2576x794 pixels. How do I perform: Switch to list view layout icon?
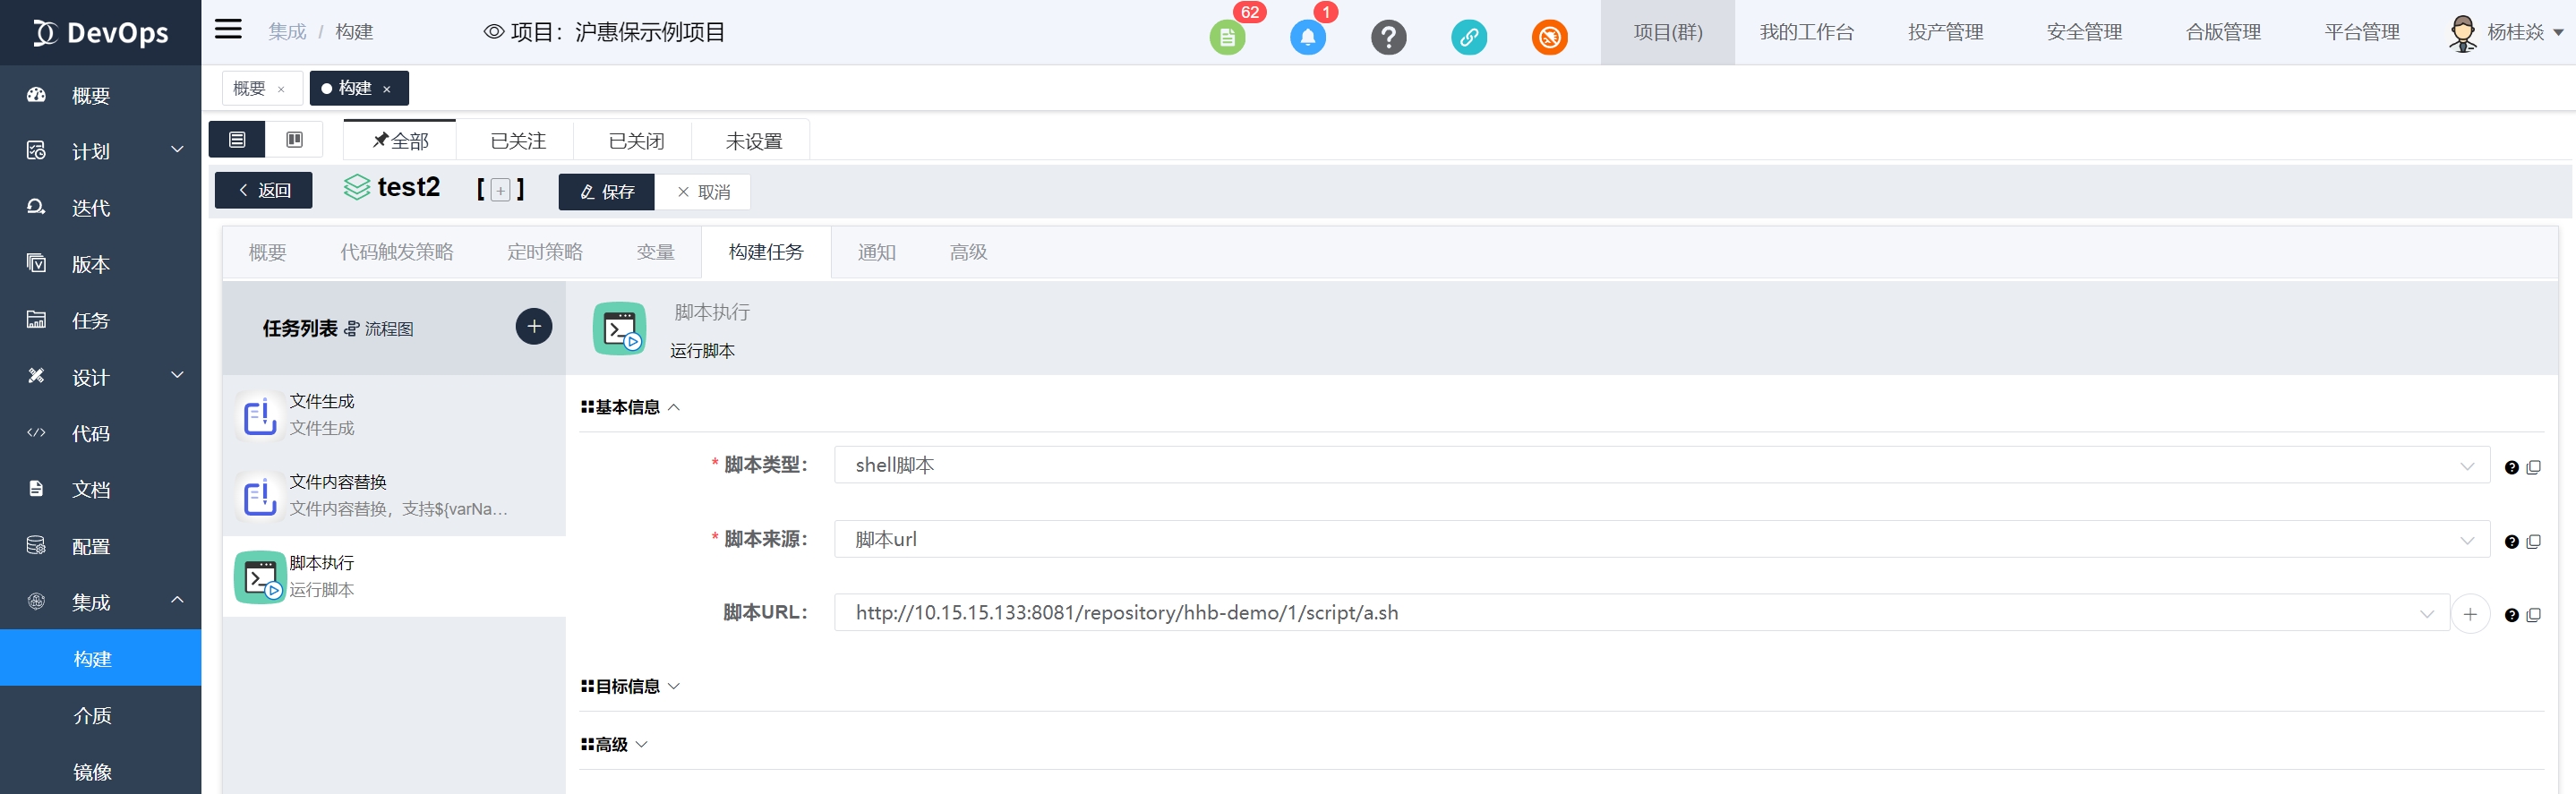(x=237, y=140)
